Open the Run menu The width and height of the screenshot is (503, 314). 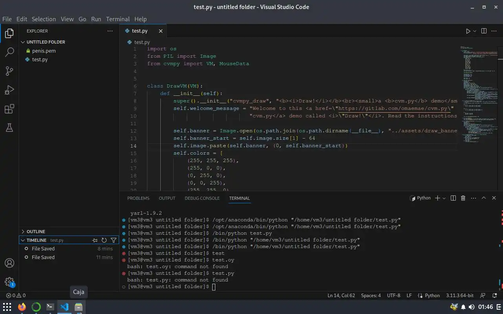click(x=96, y=19)
